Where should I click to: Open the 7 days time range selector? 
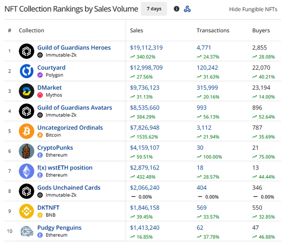[154, 9]
